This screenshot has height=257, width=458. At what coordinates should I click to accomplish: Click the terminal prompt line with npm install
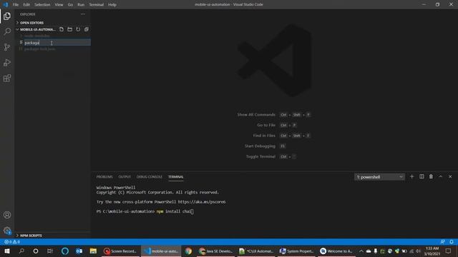(145, 211)
